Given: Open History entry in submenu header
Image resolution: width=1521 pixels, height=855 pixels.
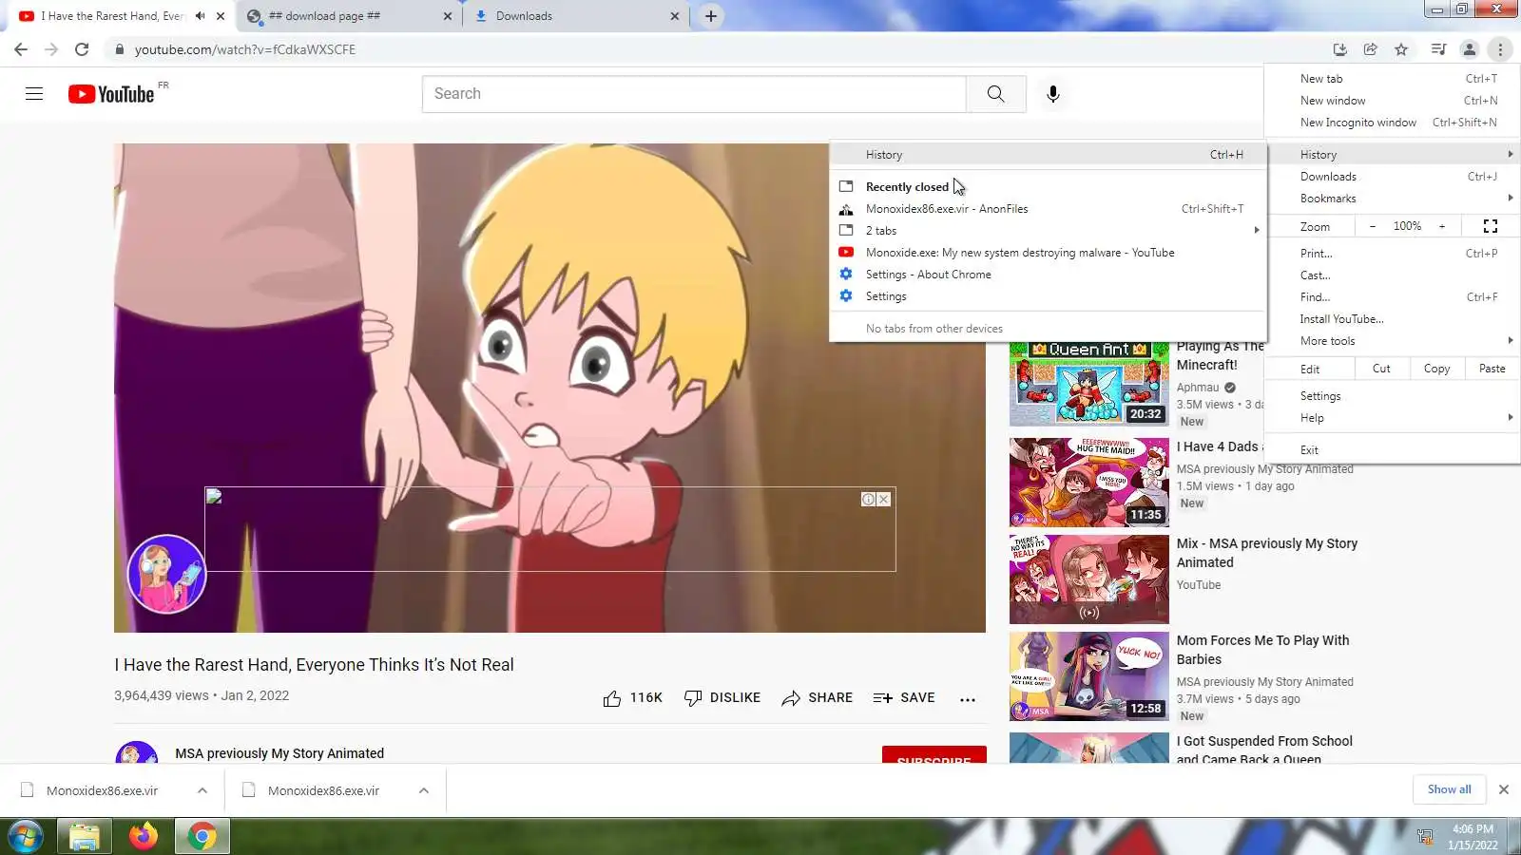Looking at the screenshot, I should (1049, 155).
